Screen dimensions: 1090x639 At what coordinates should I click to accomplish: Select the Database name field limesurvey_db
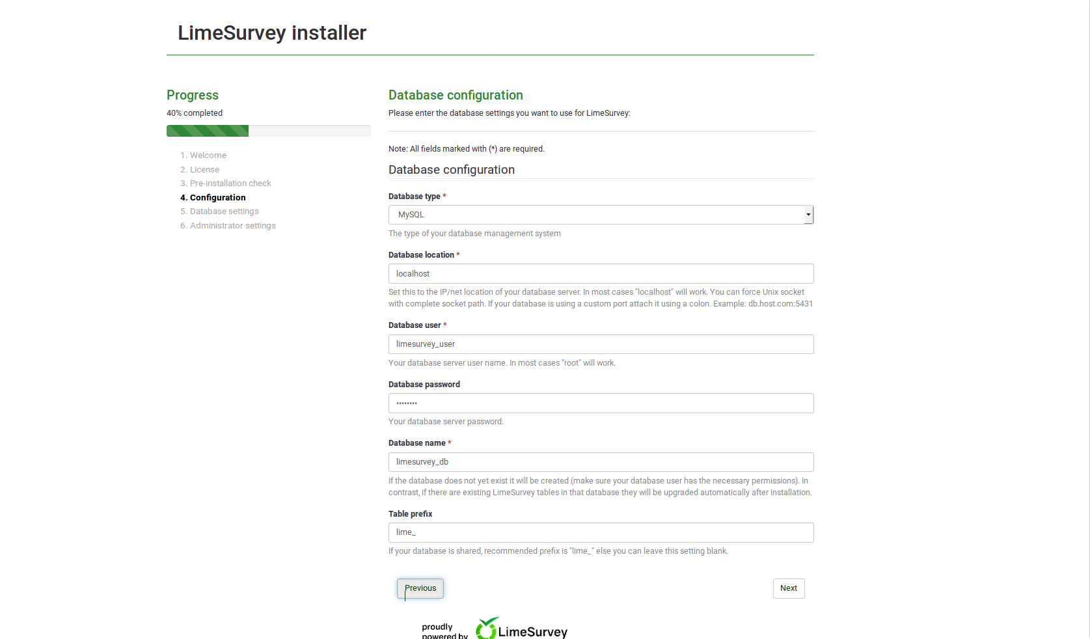[x=601, y=462]
